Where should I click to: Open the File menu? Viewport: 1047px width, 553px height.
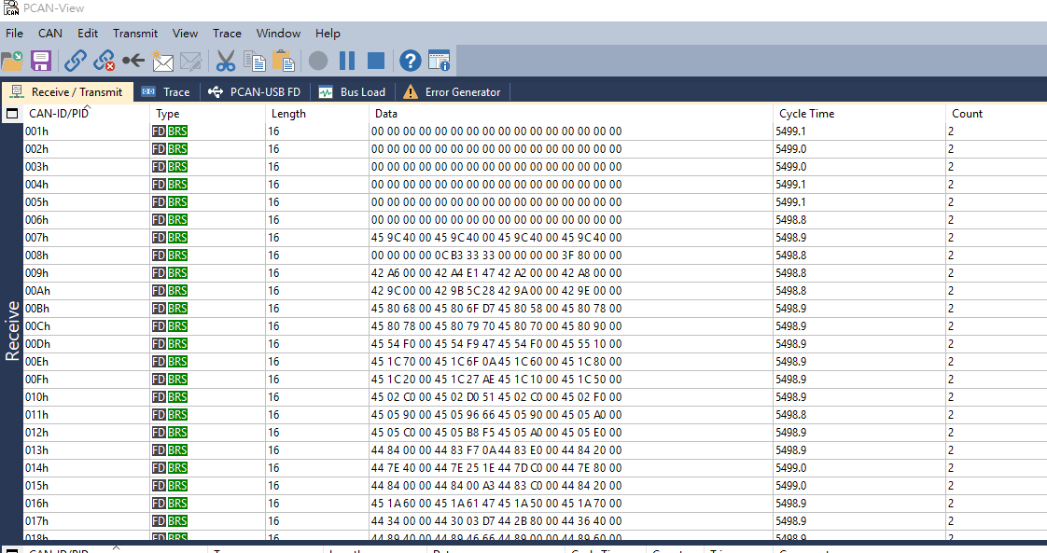[14, 33]
